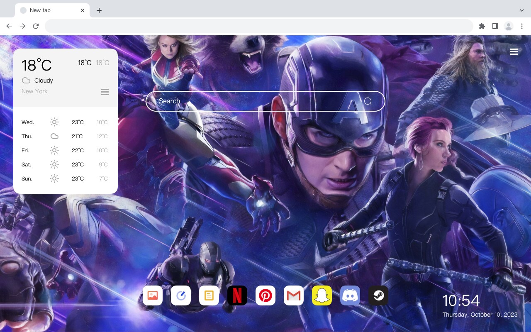Viewport: 531px width, 332px height.
Task: Click the date Thursday, October 10, 2023
Action: pos(480,315)
